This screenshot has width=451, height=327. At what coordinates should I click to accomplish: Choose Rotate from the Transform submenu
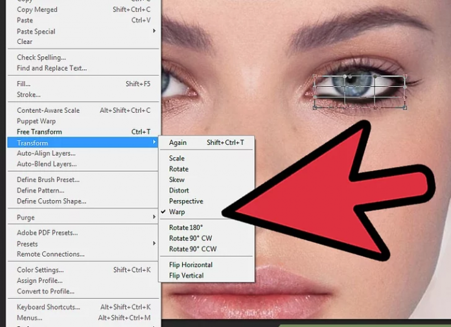coord(179,169)
